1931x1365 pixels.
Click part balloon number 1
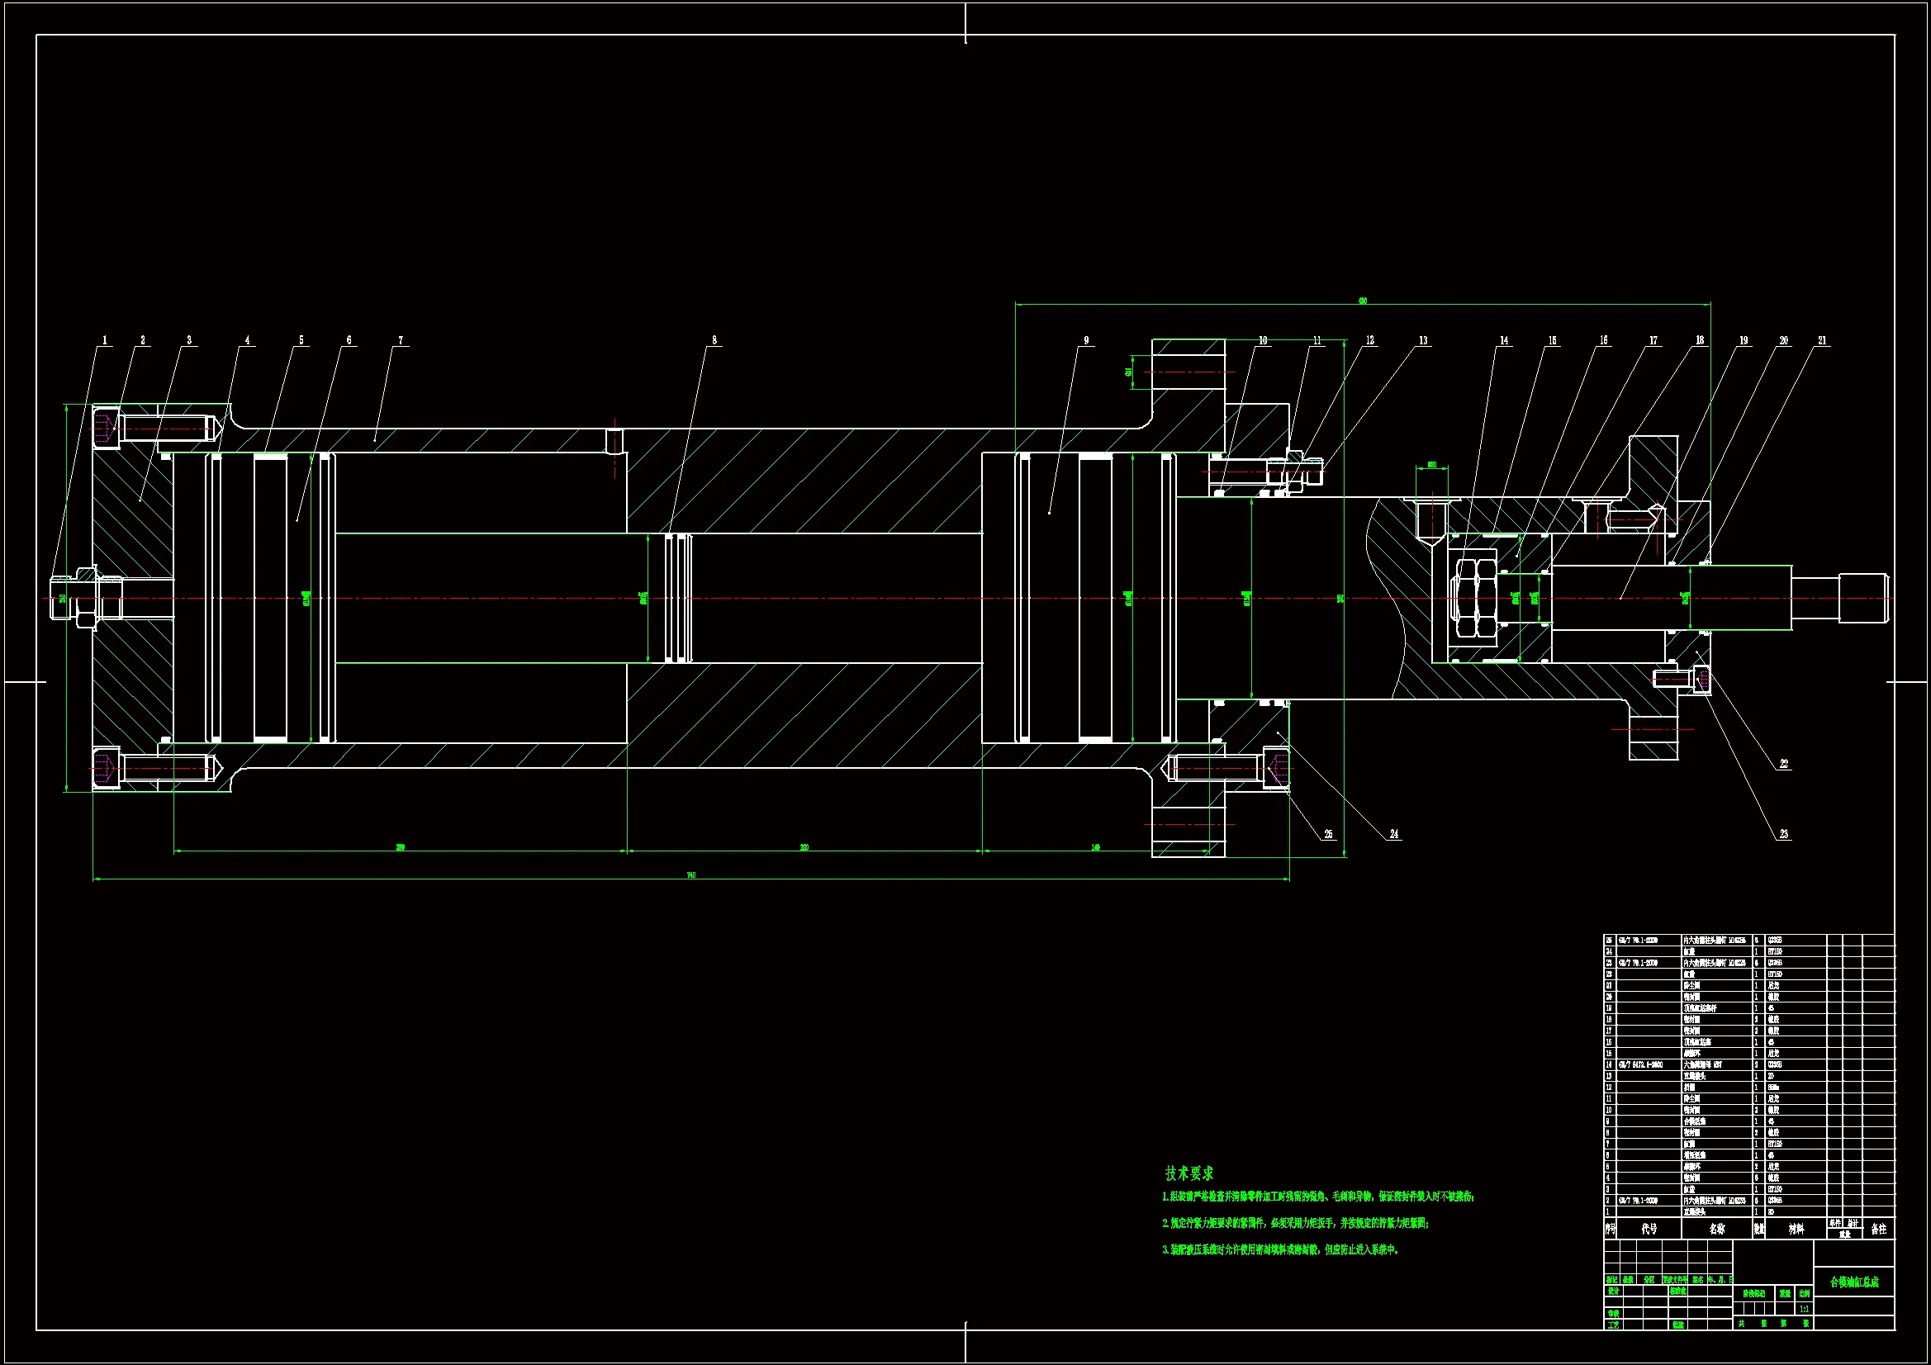click(105, 340)
